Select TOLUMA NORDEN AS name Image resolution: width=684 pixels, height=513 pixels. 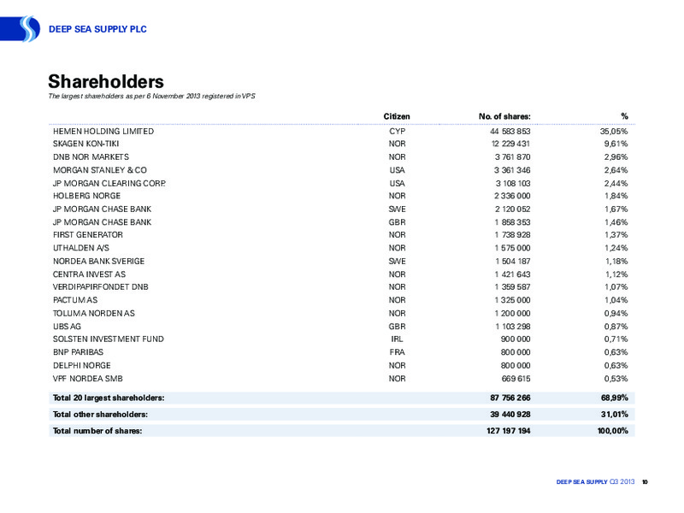coord(94,314)
